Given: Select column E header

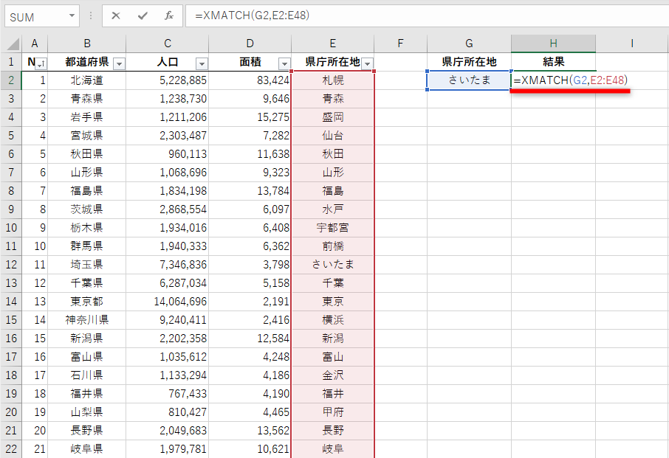Looking at the screenshot, I should (333, 44).
